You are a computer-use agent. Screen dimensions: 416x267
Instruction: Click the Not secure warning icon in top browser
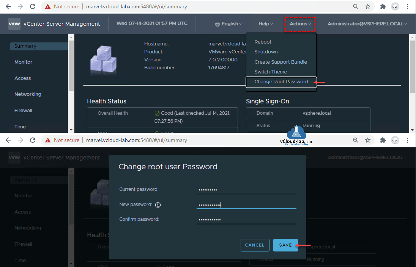tap(48, 6)
